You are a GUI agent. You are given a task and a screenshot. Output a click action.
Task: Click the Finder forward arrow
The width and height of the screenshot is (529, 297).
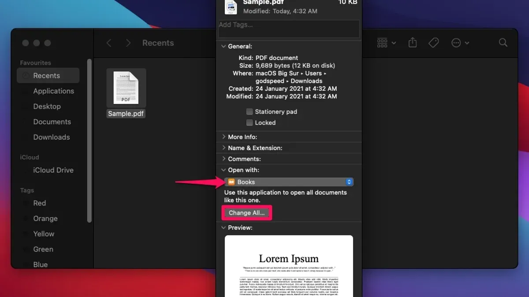point(128,43)
